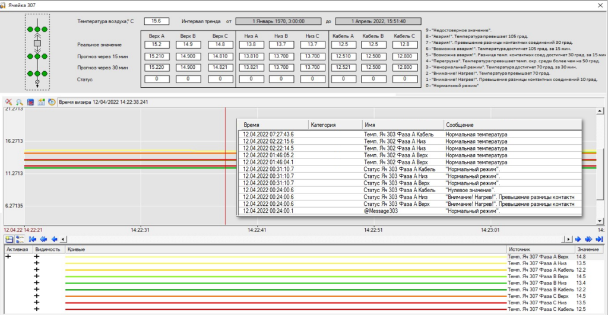Toggle active marker in first Активная row
Image resolution: width=608 pixels, height=315 pixels.
tap(8, 256)
